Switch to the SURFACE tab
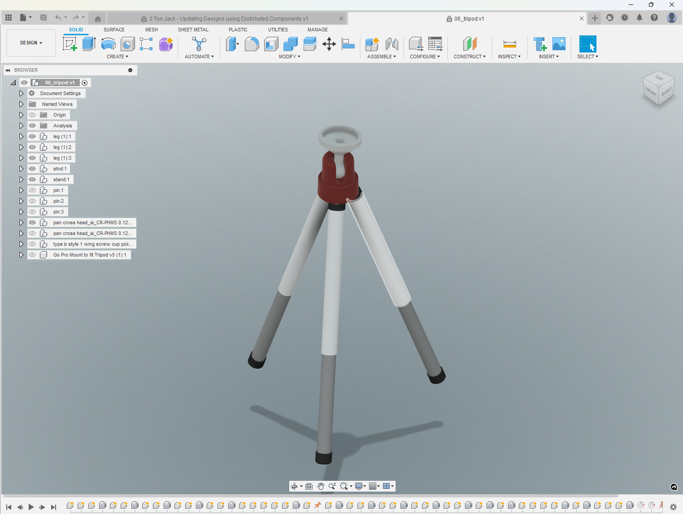 coord(114,30)
